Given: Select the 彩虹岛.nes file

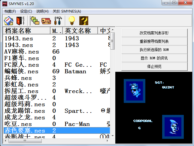Looking at the screenshot, I should [x=57, y=84].
